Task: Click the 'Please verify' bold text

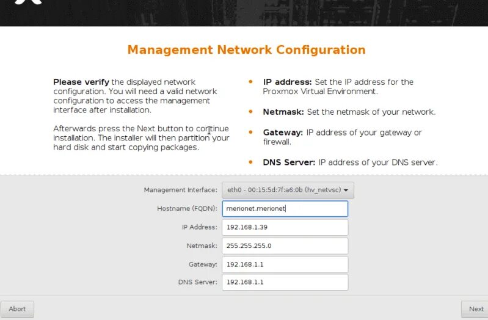Action: [x=81, y=82]
